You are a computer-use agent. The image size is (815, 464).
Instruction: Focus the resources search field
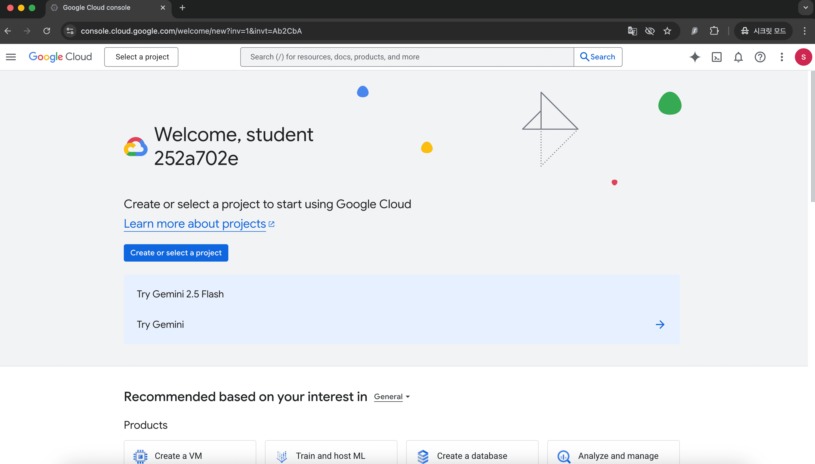[407, 57]
